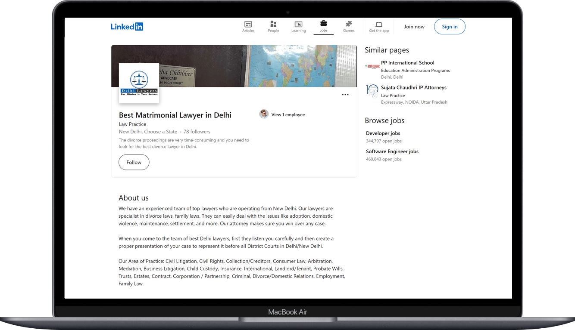The width and height of the screenshot is (575, 330).
Task: Click the Get the app laptop icon
Action: (379, 25)
